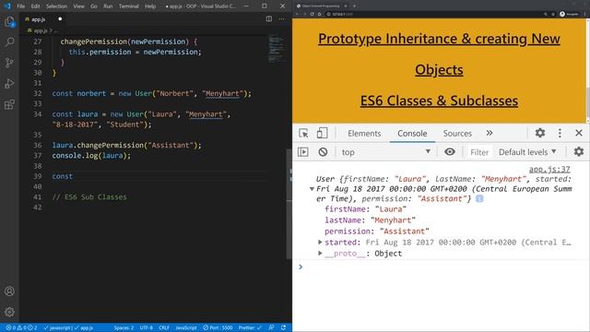Screen dimensions: 590x332
Task: Open the feedback icon in status bar
Action: 271,327
